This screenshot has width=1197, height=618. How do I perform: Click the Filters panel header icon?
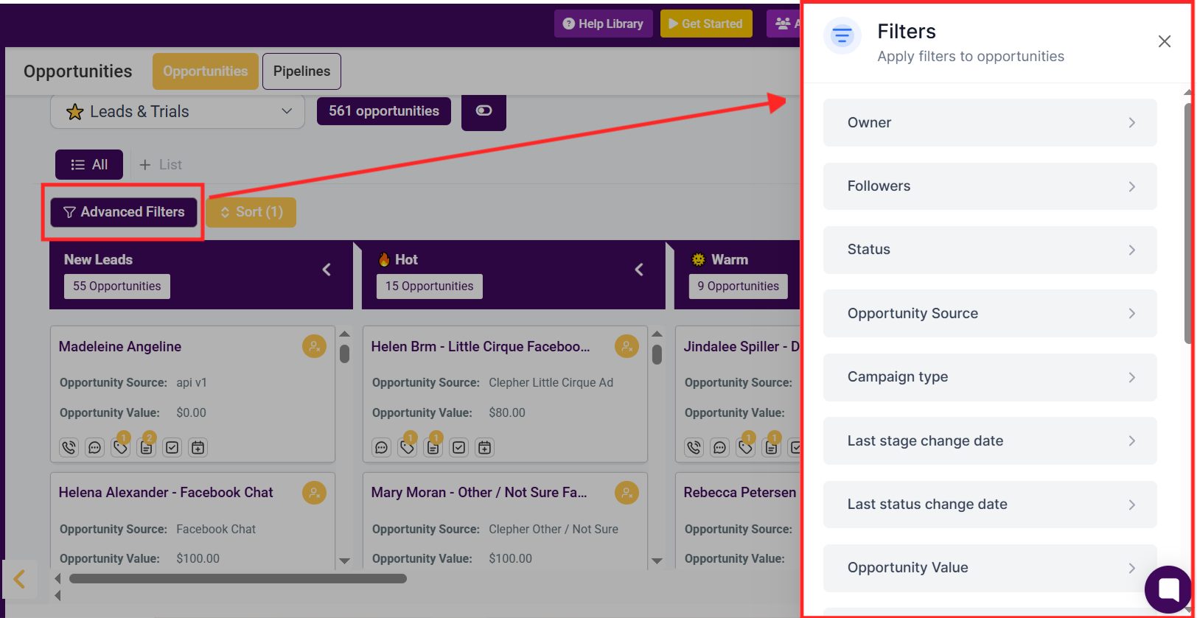coord(842,35)
